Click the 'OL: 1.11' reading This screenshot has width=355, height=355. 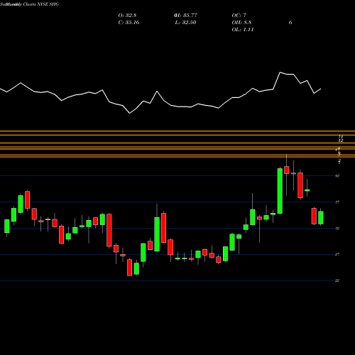point(243,30)
